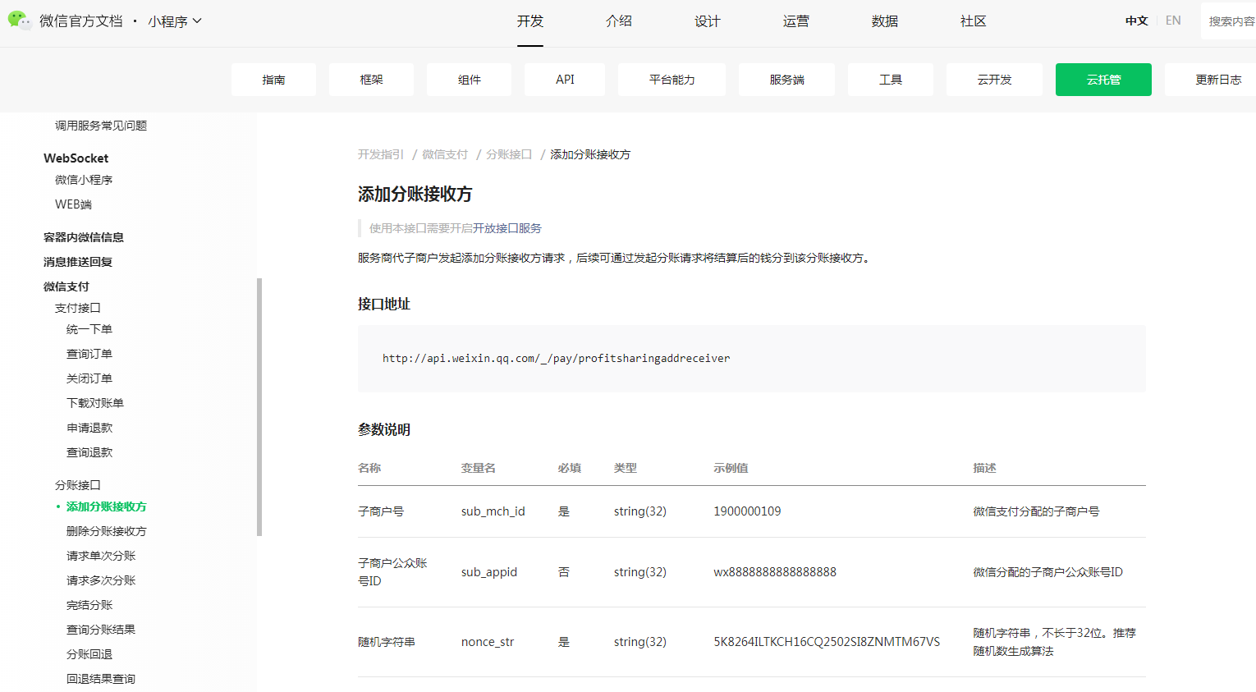Switch language to 中文
1256x692 pixels.
click(1137, 21)
